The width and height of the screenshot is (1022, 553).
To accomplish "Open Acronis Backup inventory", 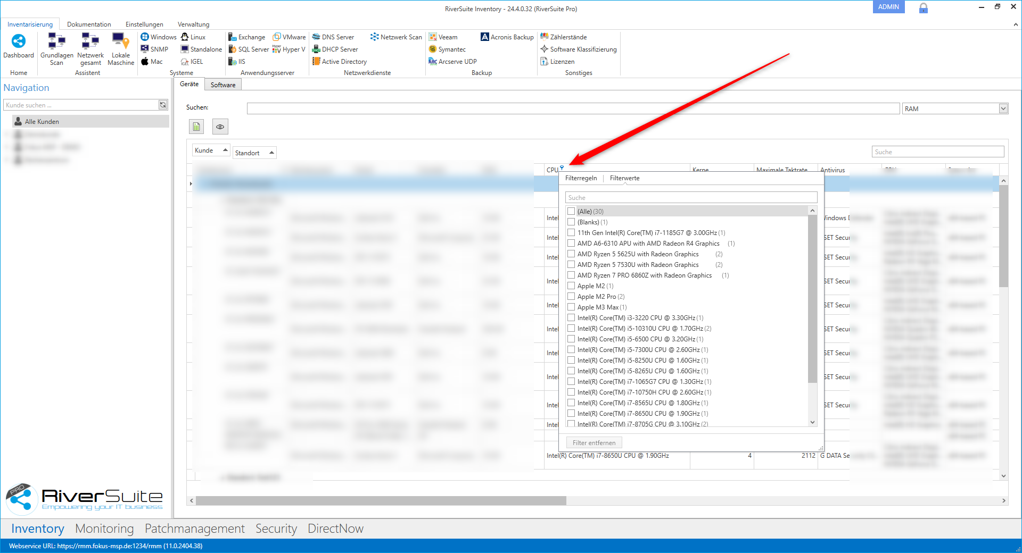I will click(485, 37).
